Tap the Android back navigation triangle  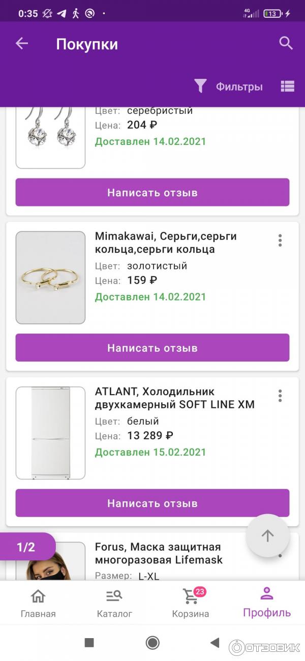(215, 643)
